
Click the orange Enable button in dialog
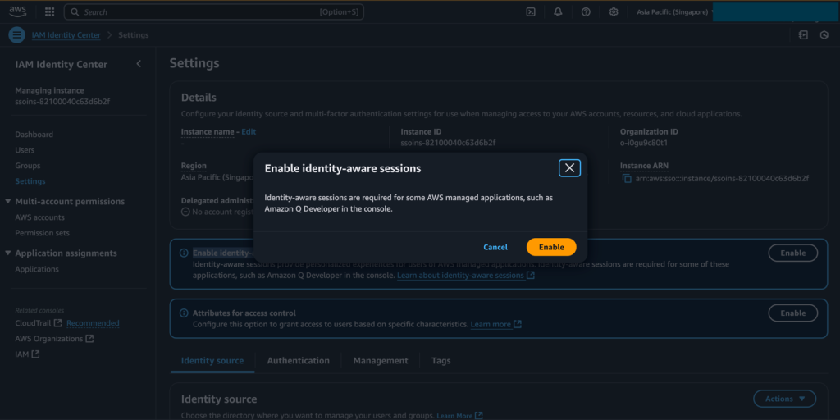551,247
